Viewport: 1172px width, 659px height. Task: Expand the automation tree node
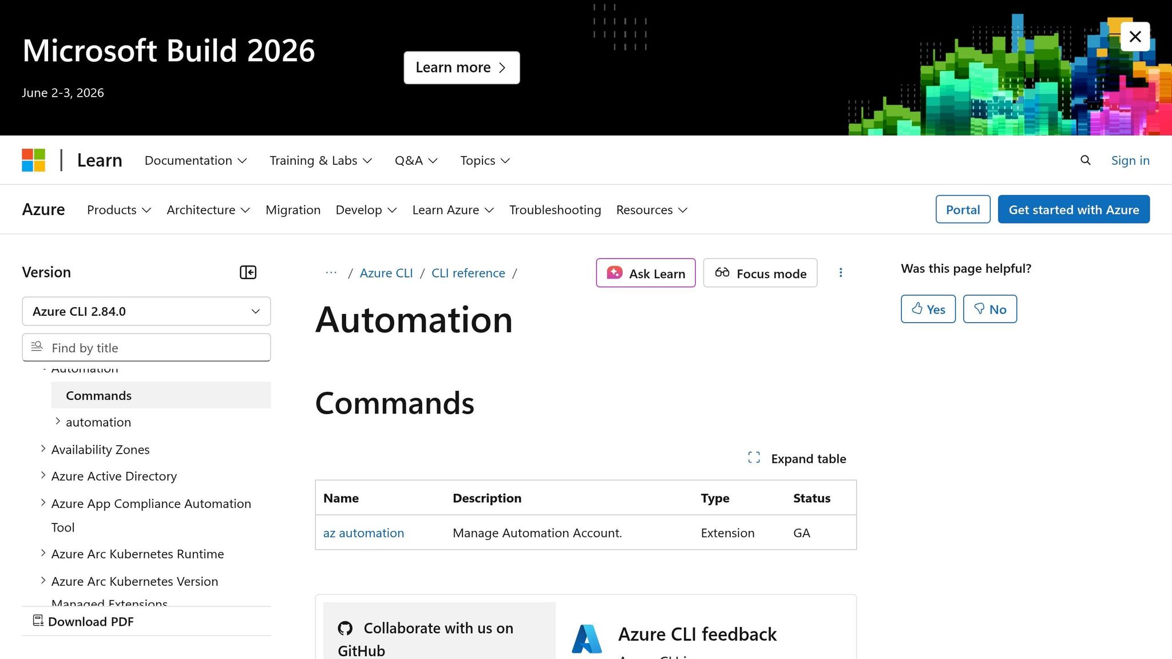58,422
